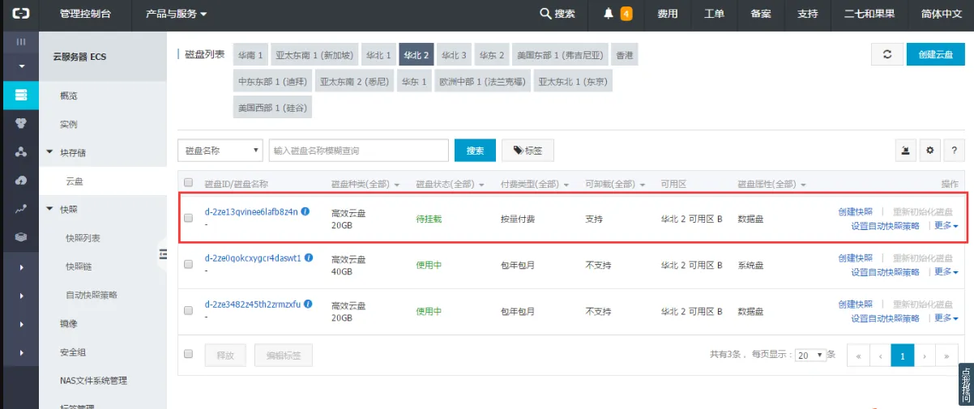974x409 pixels.
Task: Click the cloud upload icon in left sidebar
Action: coord(21,180)
